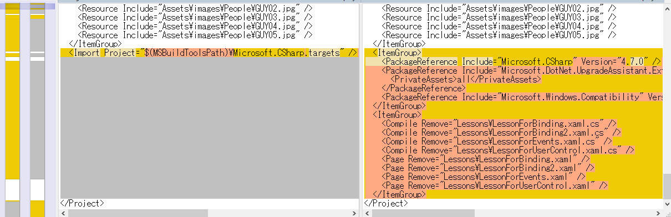The image size is (671, 217).
Task: Select Page Remove LessonForEvents.xaml line
Action: [484, 177]
